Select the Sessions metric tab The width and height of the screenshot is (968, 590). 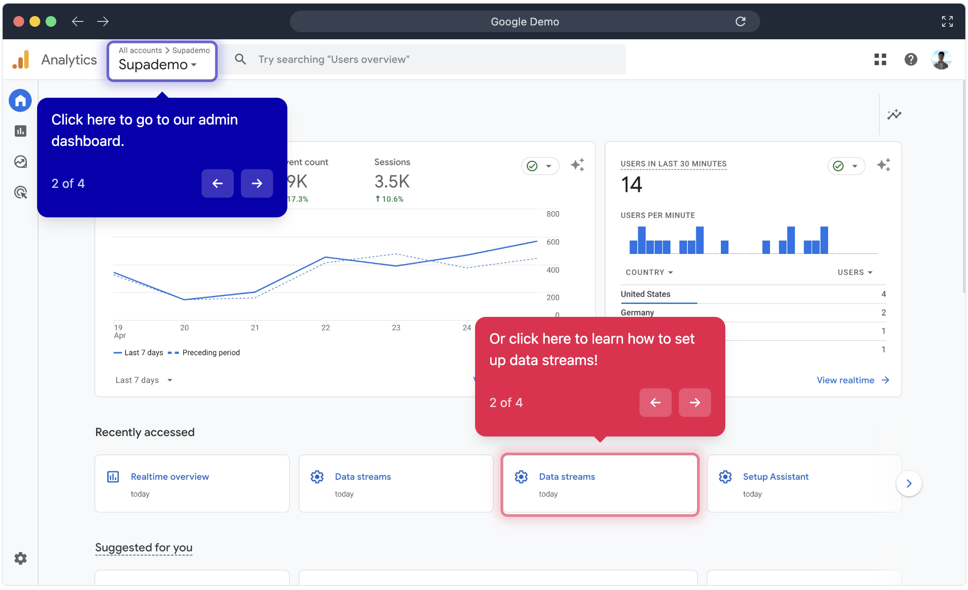coord(392,180)
